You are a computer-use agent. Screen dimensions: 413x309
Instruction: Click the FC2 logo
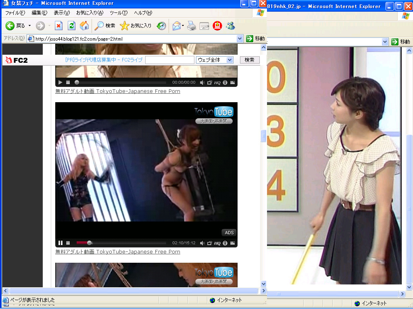16,60
